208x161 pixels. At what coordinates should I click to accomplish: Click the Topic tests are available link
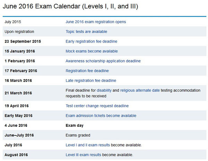point(85,31)
